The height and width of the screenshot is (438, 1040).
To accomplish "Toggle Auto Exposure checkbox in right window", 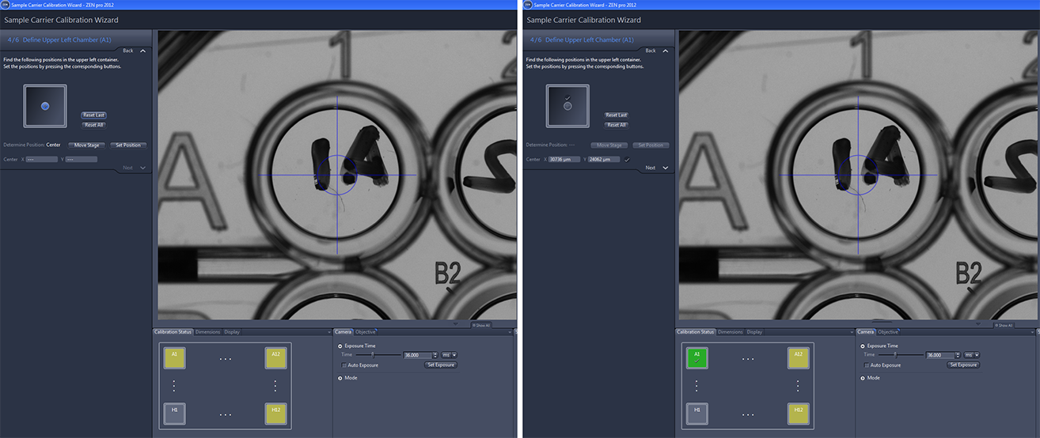I will point(867,365).
